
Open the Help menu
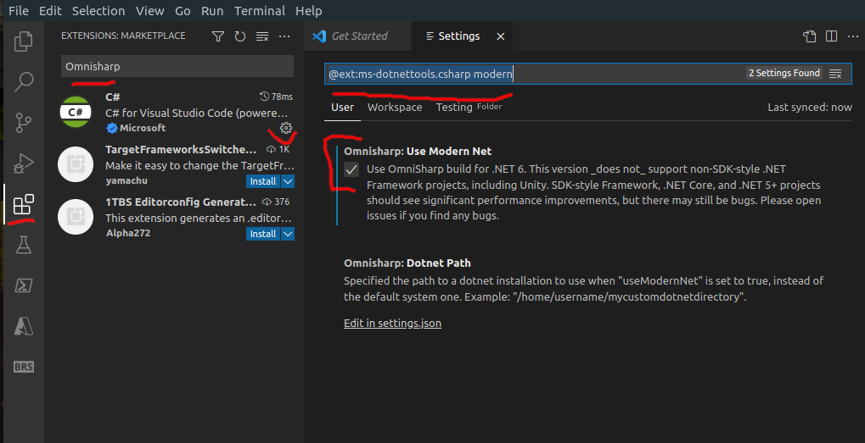[309, 11]
